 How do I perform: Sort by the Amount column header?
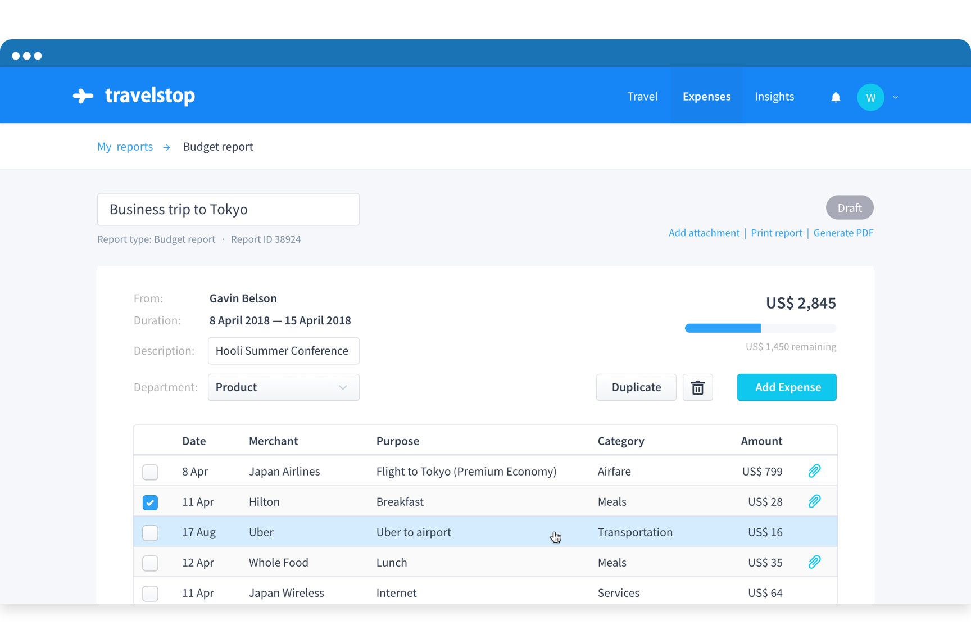coord(761,441)
